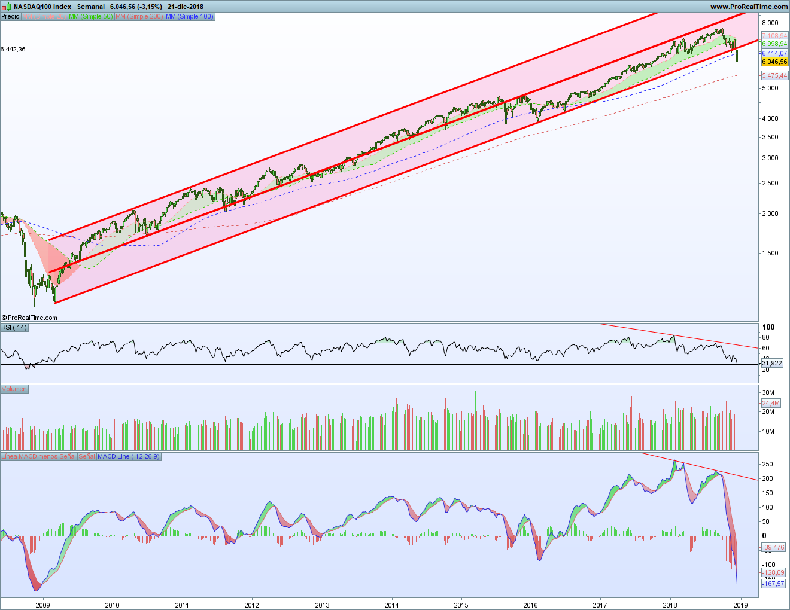The width and height of the screenshot is (790, 610).
Task: Click the 24,4M volume value tag
Action: (x=771, y=403)
